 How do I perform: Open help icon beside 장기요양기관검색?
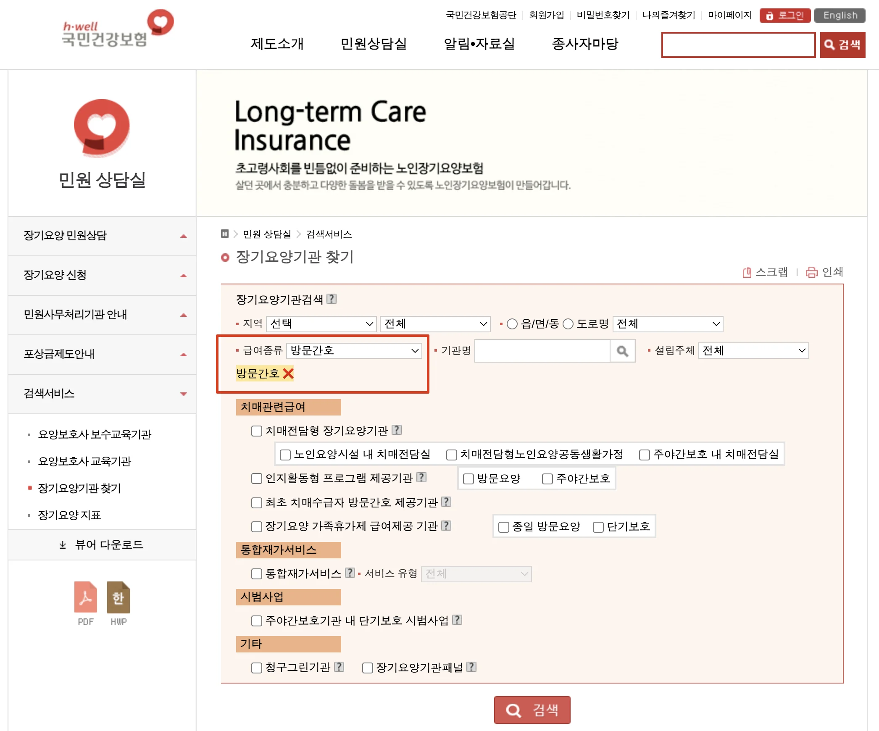[x=332, y=299]
